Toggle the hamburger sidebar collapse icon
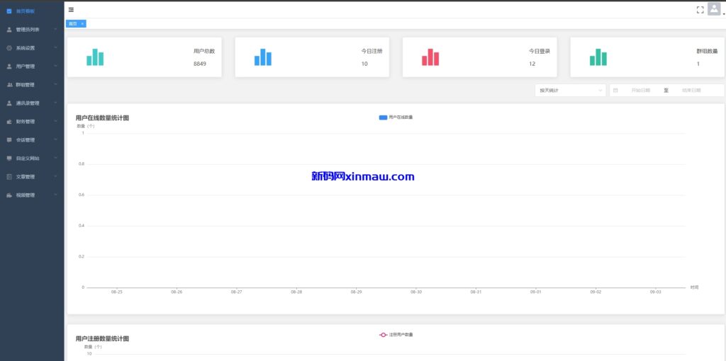Viewport: 726px width, 361px height. 71,10
